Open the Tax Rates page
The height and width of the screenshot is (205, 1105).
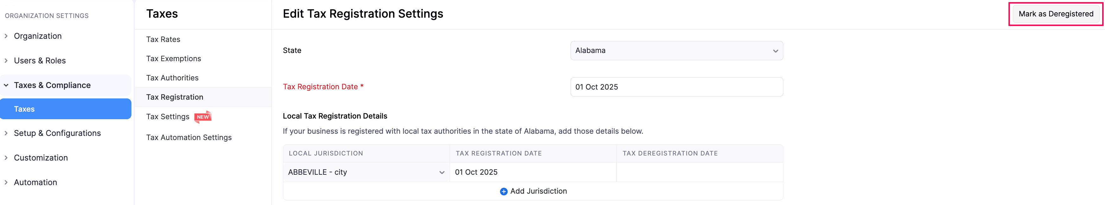163,39
